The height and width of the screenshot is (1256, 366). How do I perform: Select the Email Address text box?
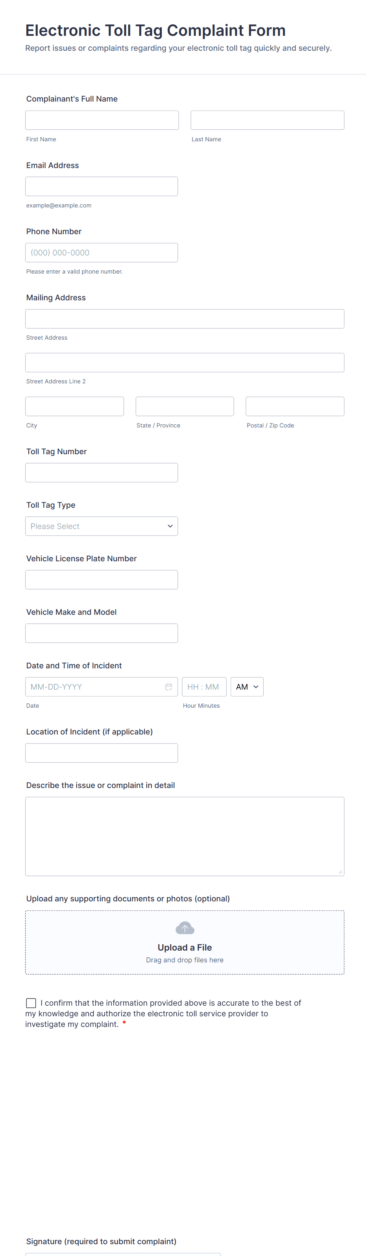(102, 186)
